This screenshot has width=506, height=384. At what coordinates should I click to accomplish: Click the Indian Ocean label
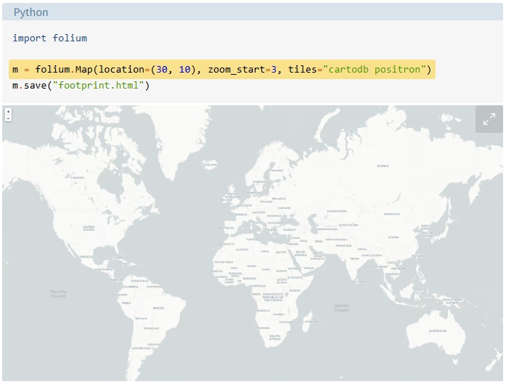pos(342,307)
